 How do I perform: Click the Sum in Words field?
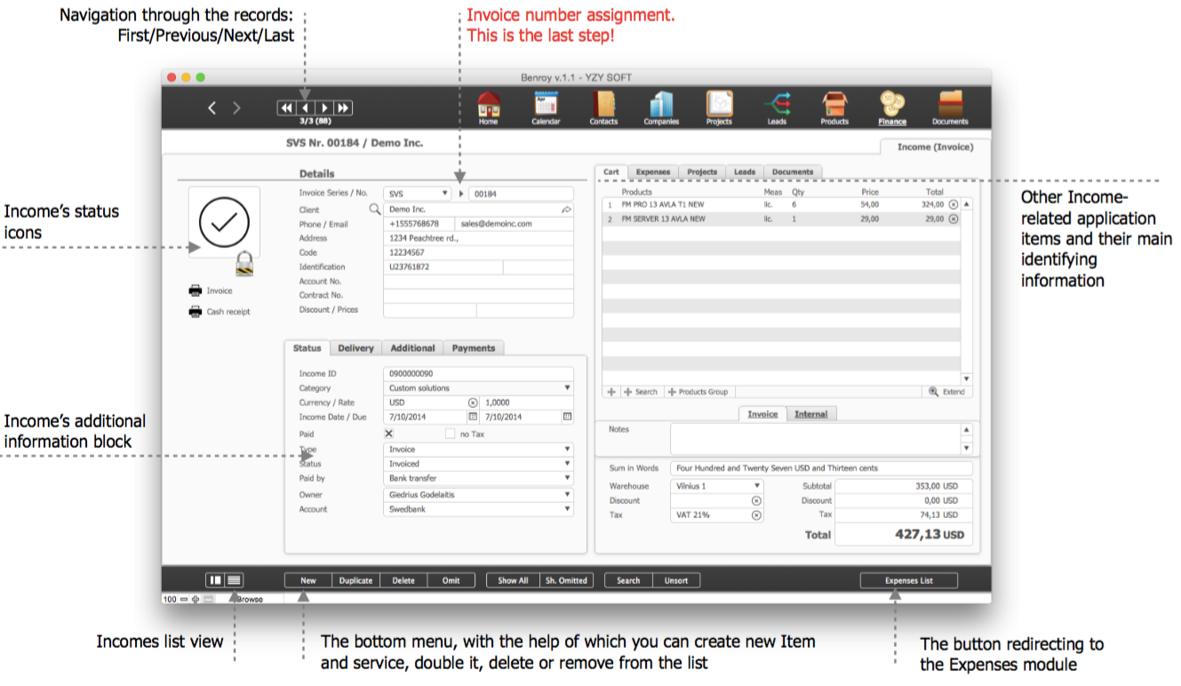pos(821,468)
